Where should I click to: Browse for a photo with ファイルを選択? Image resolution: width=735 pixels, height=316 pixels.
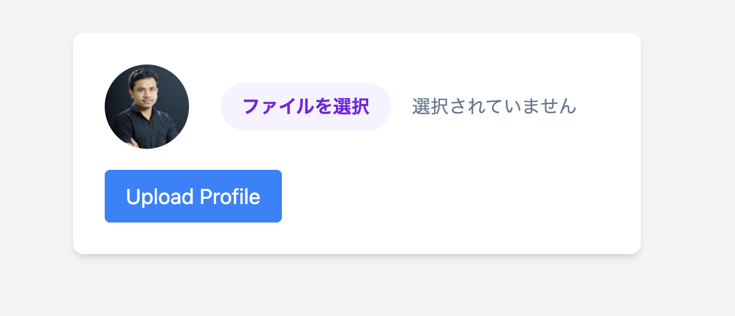(x=306, y=107)
